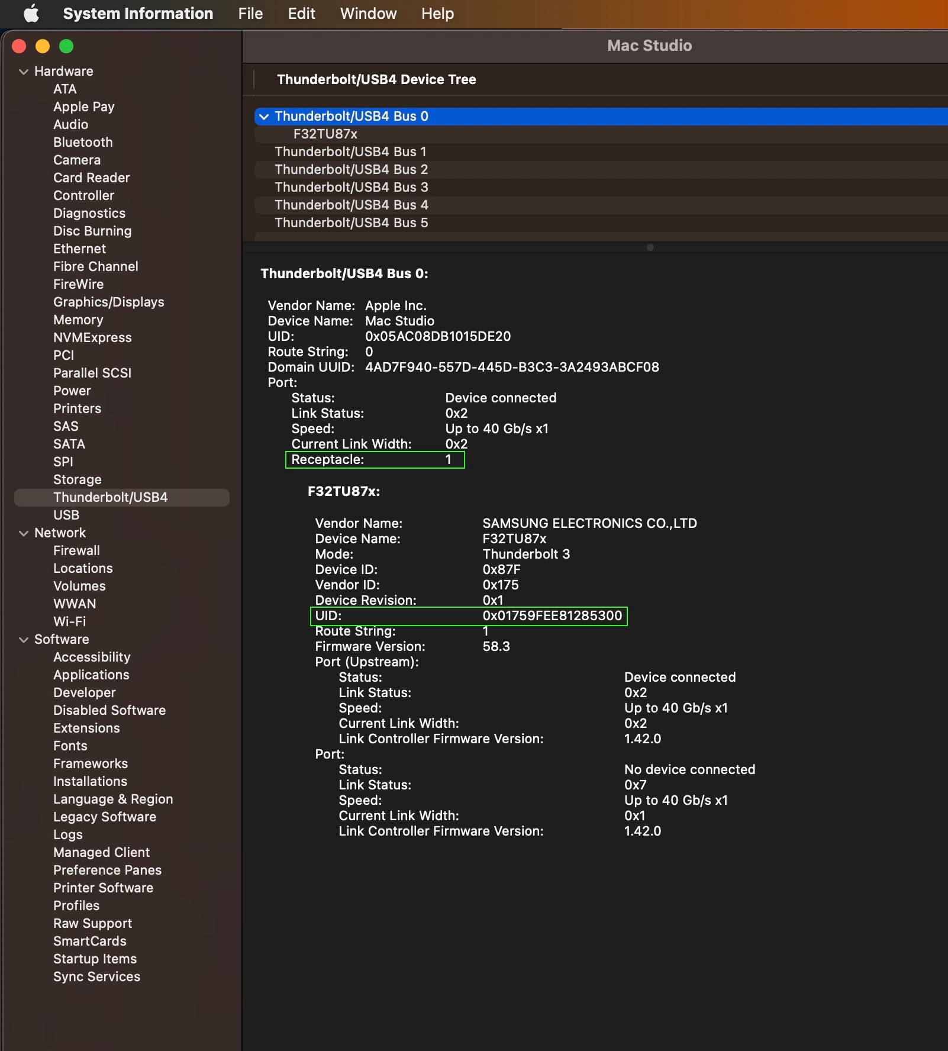This screenshot has height=1051, width=948.
Task: Select Diagnostics in sidebar
Action: point(89,213)
